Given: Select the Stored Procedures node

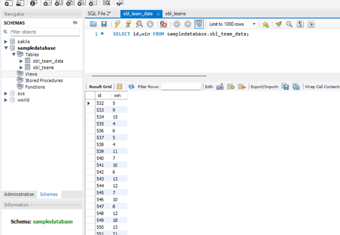Looking at the screenshot, I should point(44,81).
